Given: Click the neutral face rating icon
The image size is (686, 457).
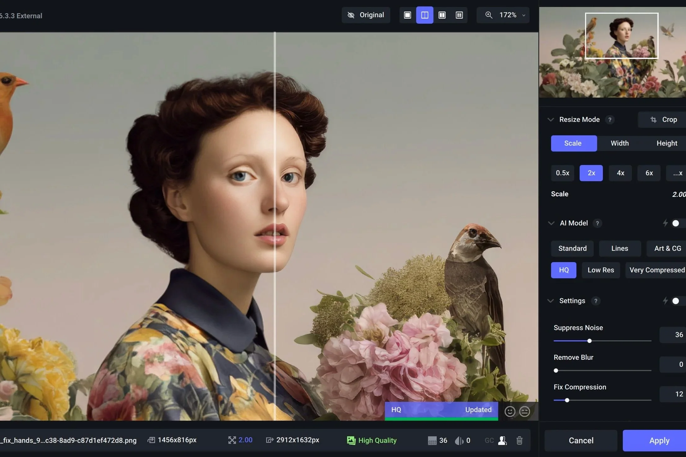Looking at the screenshot, I should click(x=525, y=411).
